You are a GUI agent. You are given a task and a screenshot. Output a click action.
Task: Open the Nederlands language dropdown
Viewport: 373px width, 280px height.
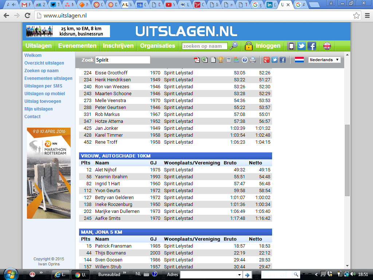324,60
